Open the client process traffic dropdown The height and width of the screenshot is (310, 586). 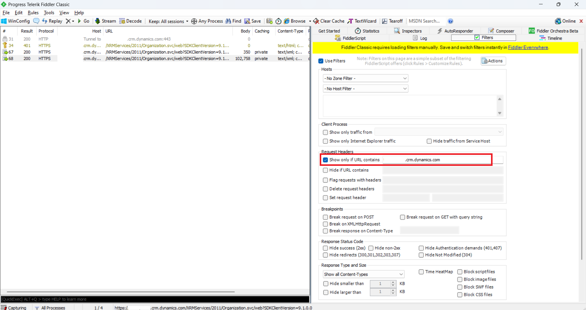point(439,132)
